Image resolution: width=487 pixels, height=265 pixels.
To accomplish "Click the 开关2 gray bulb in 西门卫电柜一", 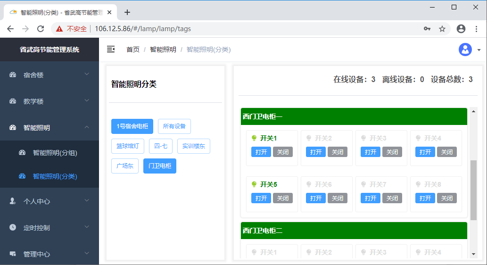I will pyautogui.click(x=309, y=138).
